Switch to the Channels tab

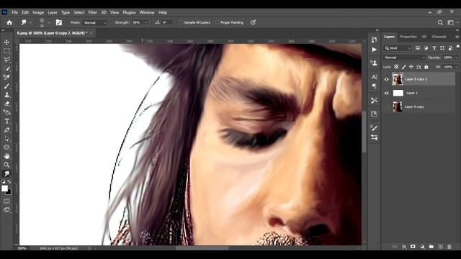coord(439,37)
